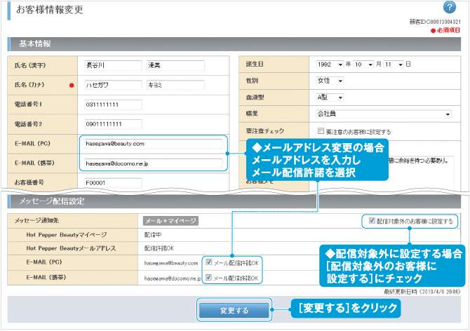This screenshot has height=331, width=470.
Task: Open the birth day dropdown showing 11
Action: (395, 65)
